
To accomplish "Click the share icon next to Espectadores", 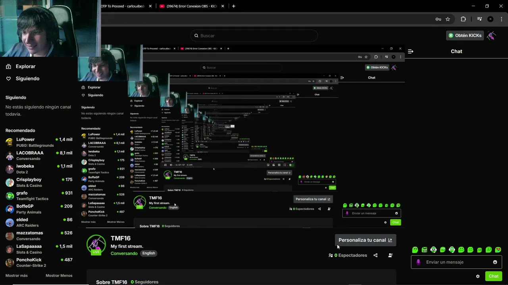I will 375,255.
